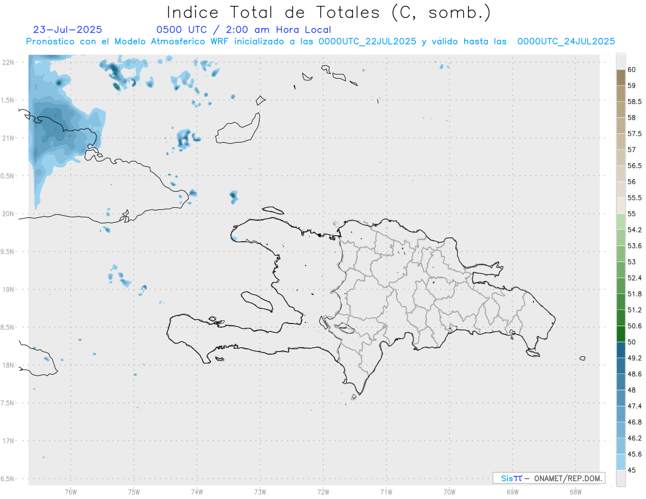Click the colorbar value '45' at the bottom
This screenshot has height=499, width=646.
(632, 470)
